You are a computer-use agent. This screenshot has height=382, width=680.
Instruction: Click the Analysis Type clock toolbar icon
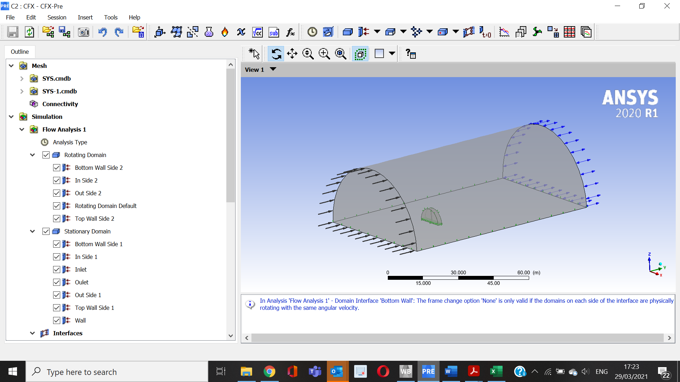coord(312,32)
